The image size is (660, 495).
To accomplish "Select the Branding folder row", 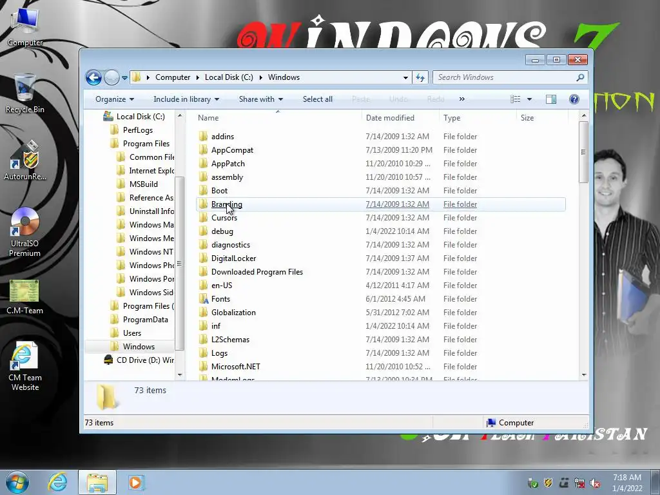I will point(380,204).
